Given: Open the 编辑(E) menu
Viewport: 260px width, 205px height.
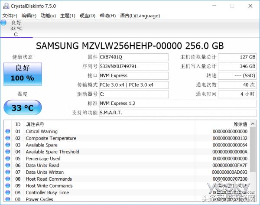Looking at the screenshot, I should point(29,16).
